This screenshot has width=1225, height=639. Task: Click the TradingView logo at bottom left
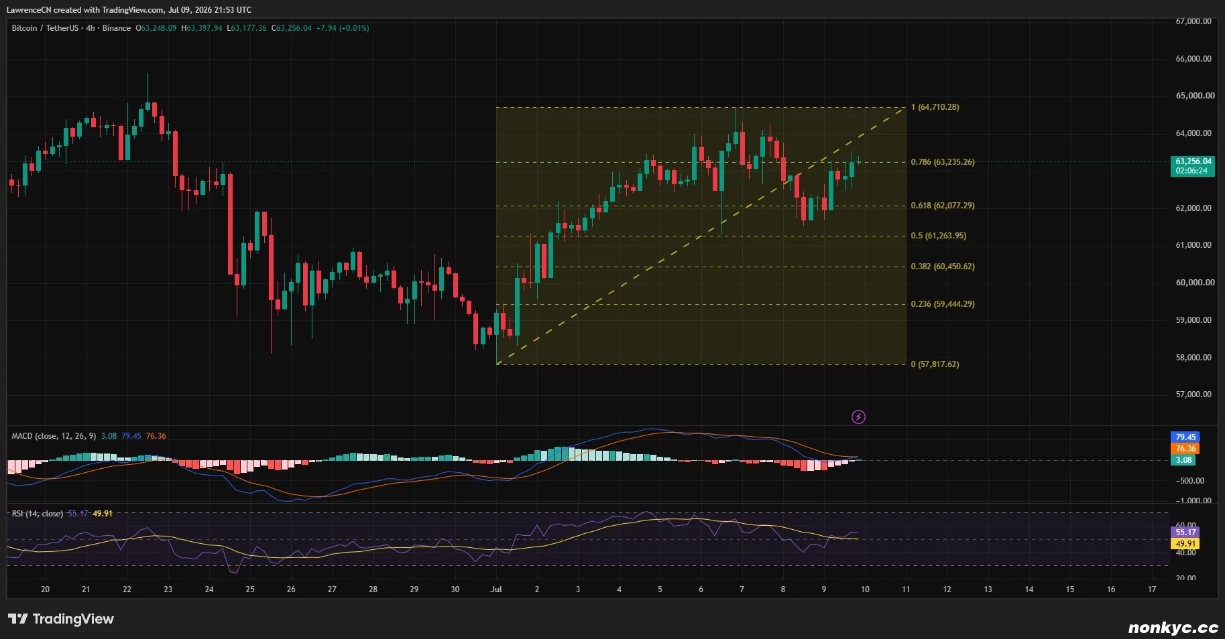[x=61, y=619]
